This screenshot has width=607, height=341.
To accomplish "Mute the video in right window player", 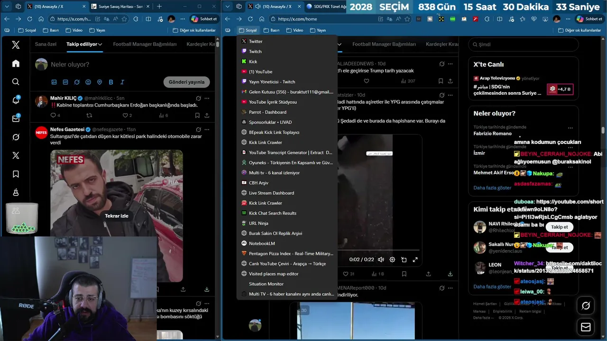I will click(x=380, y=260).
